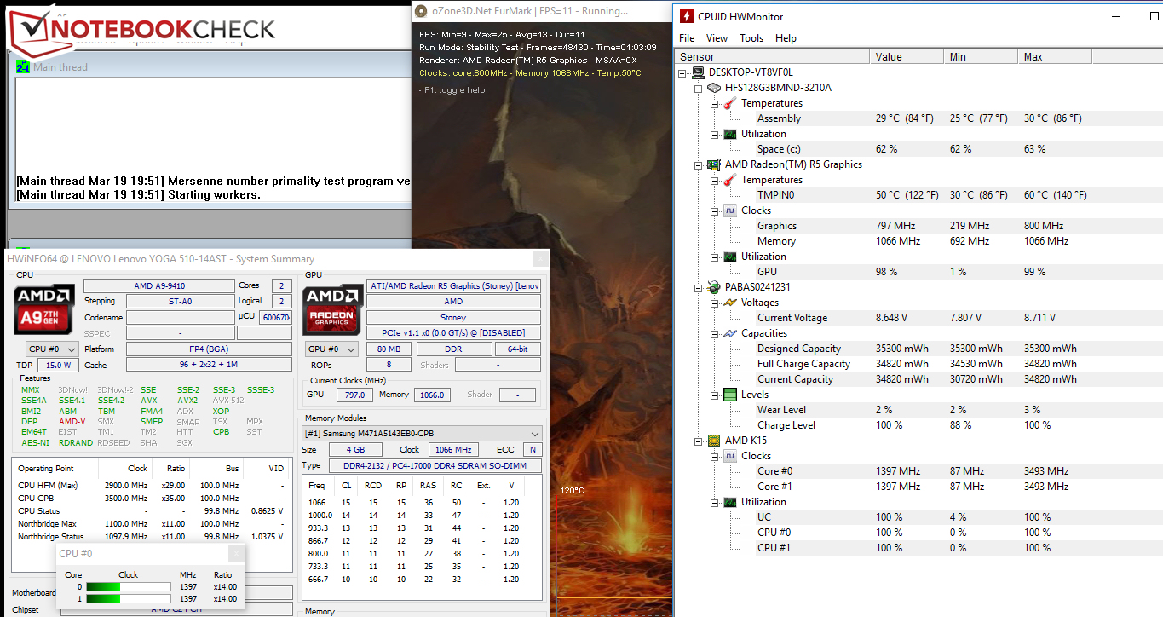Open the View menu in HWMonitor
The image size is (1163, 617).
717,38
